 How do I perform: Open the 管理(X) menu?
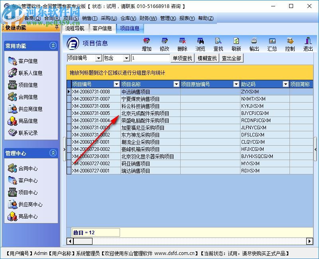167,18
